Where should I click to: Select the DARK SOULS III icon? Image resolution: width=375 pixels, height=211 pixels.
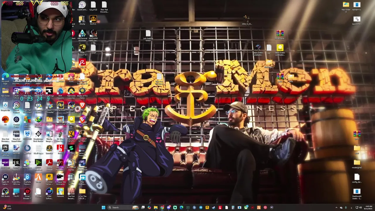coord(82,50)
